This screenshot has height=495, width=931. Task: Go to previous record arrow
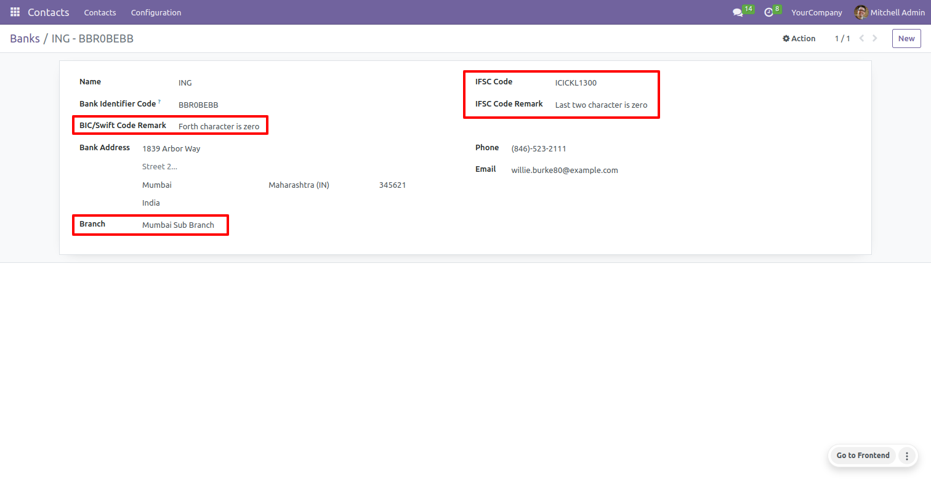pyautogui.click(x=861, y=38)
